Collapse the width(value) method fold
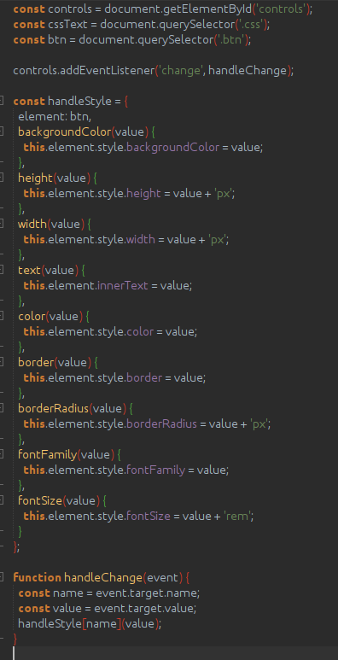The image size is (338, 660). coord(1,224)
